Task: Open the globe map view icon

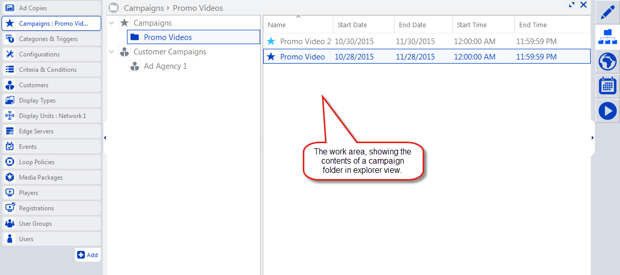Action: [607, 62]
